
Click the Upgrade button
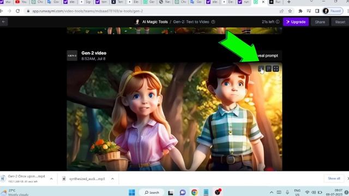pos(296,22)
